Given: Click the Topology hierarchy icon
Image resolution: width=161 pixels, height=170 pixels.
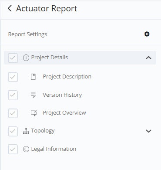Looking at the screenshot, I should [x=26, y=131].
